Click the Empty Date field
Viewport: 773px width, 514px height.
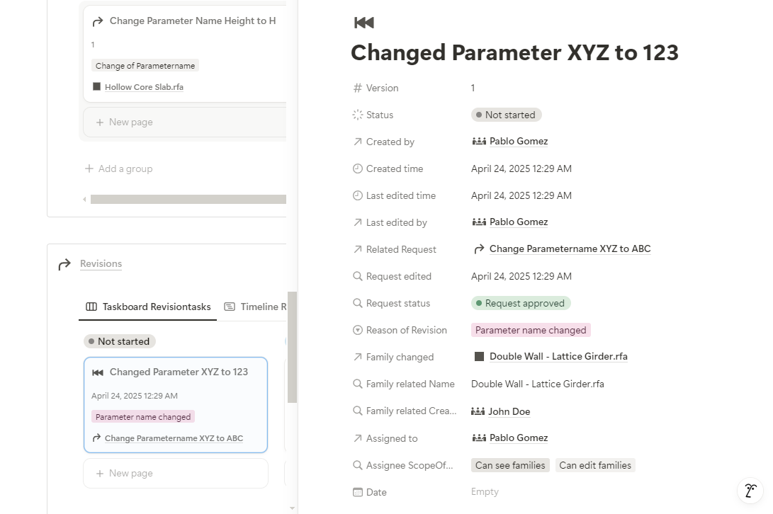pyautogui.click(x=485, y=492)
